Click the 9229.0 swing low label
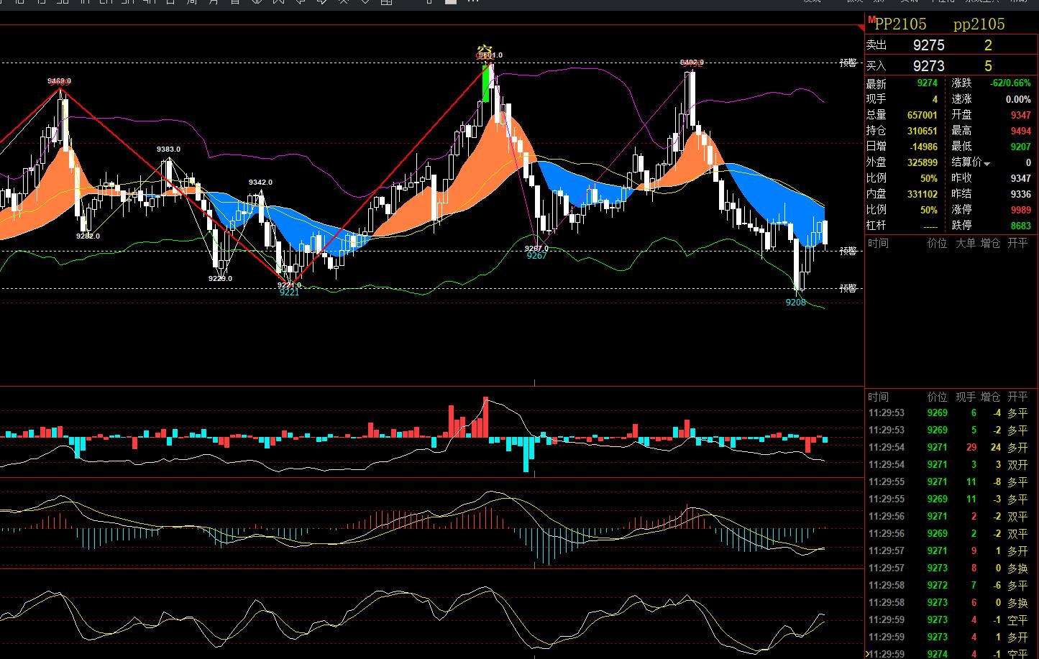This screenshot has height=659, width=1039. click(x=220, y=278)
